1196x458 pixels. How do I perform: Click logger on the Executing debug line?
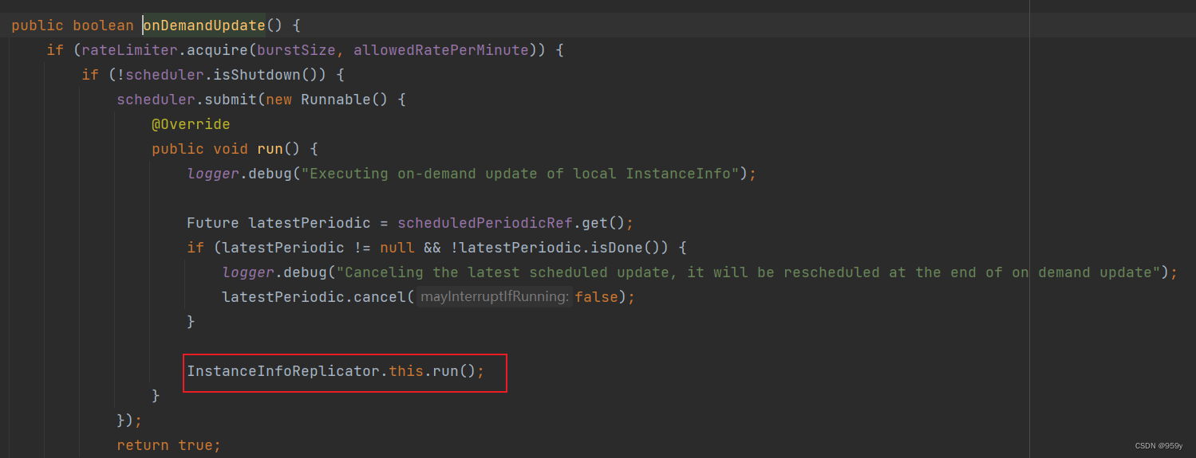point(213,174)
